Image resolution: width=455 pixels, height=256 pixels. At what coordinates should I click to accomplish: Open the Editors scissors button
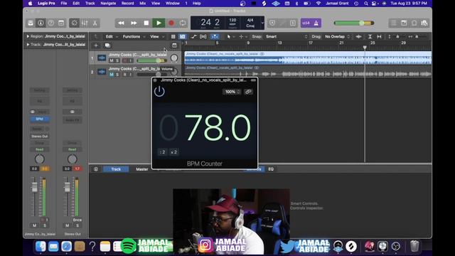pos(95,23)
